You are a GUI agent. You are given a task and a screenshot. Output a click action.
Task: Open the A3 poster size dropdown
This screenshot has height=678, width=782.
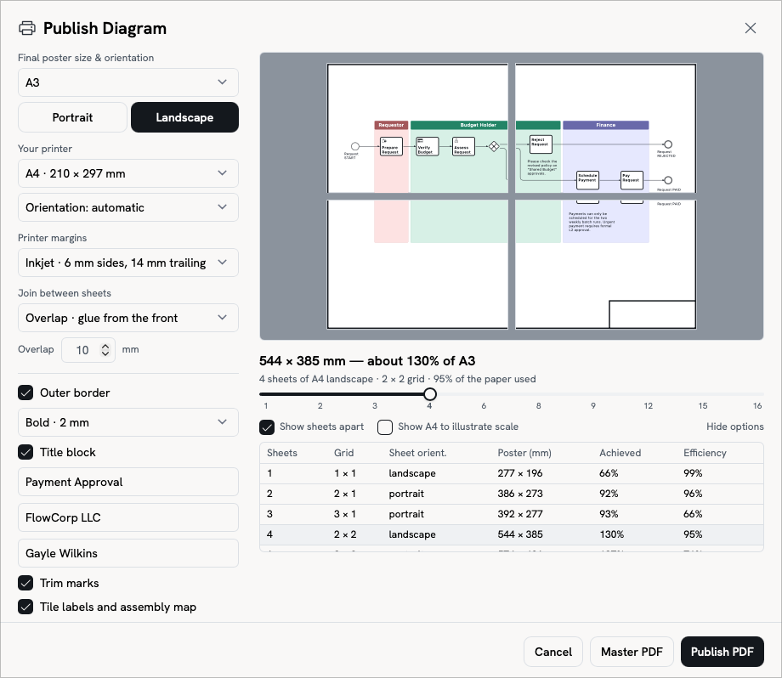(128, 82)
